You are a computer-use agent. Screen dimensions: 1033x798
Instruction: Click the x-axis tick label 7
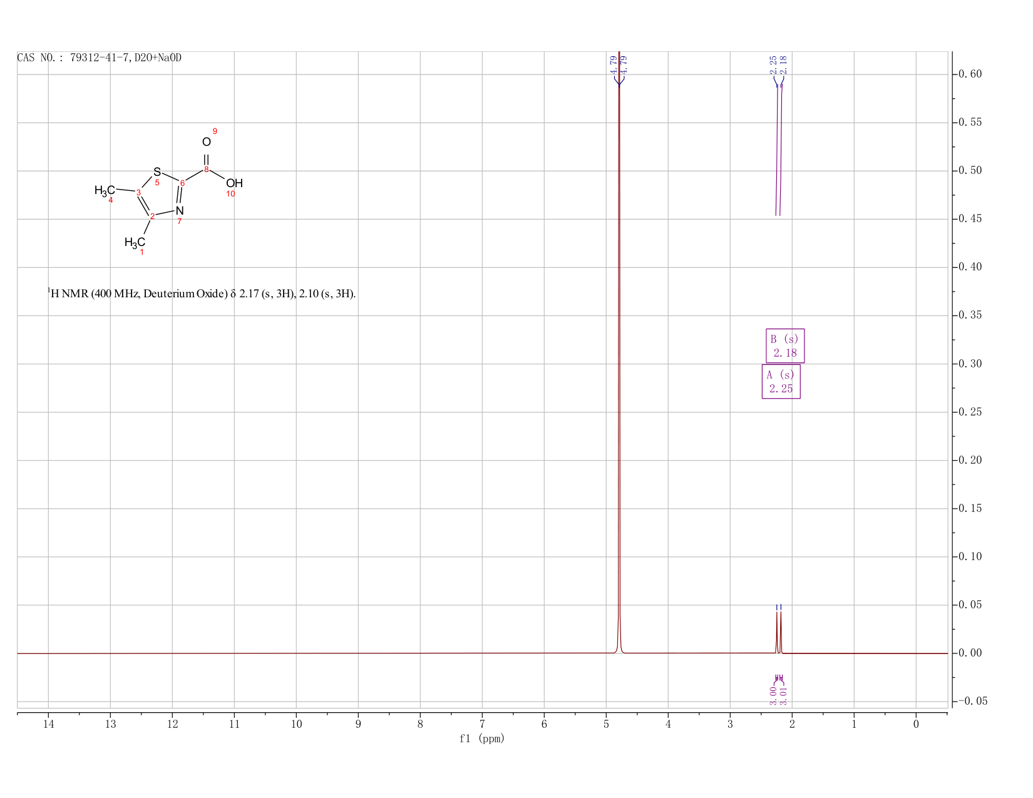482,725
